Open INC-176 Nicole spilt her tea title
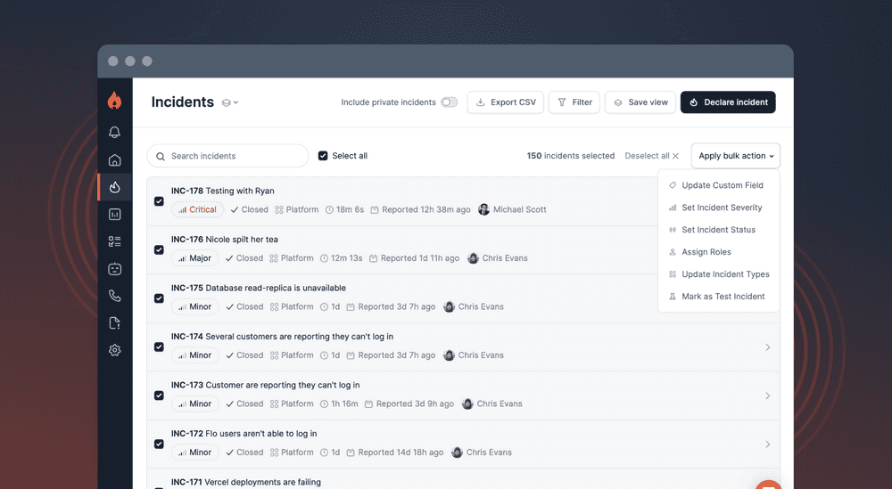892x489 pixels. [x=225, y=239]
